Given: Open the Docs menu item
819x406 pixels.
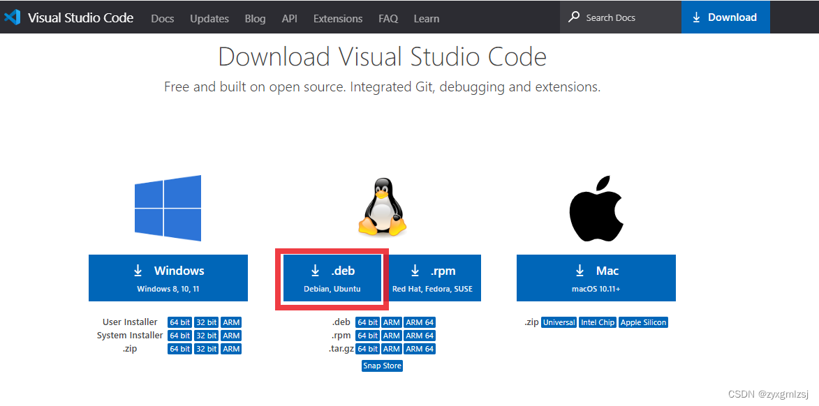Looking at the screenshot, I should click(x=163, y=18).
